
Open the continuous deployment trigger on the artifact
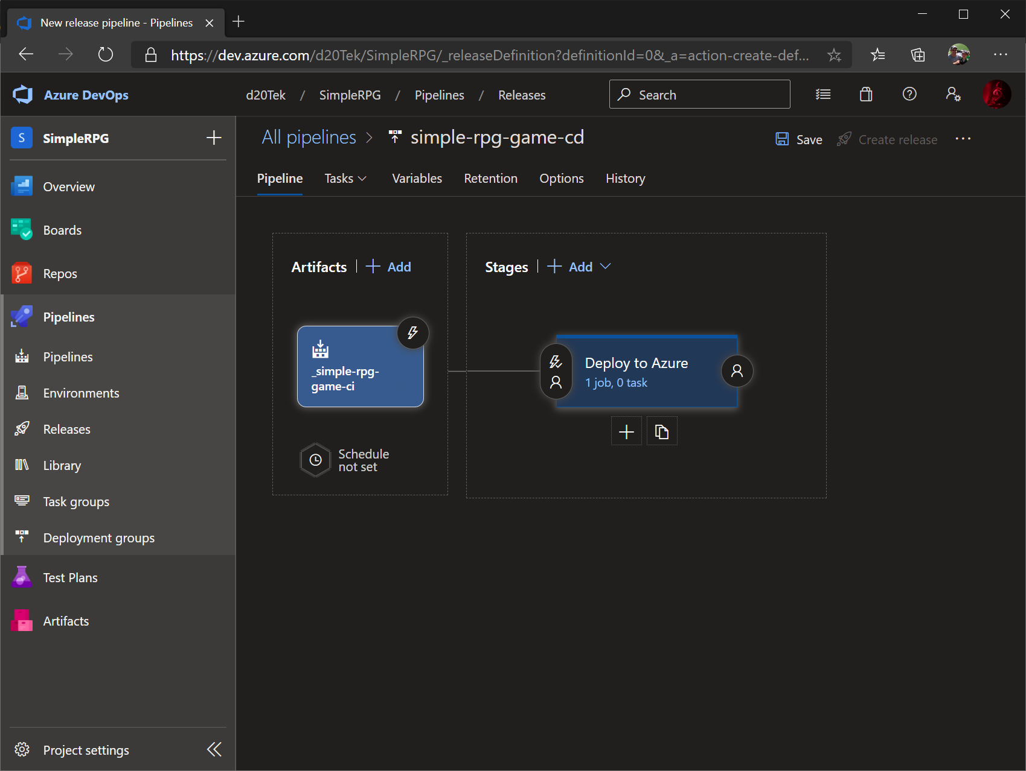(x=413, y=332)
